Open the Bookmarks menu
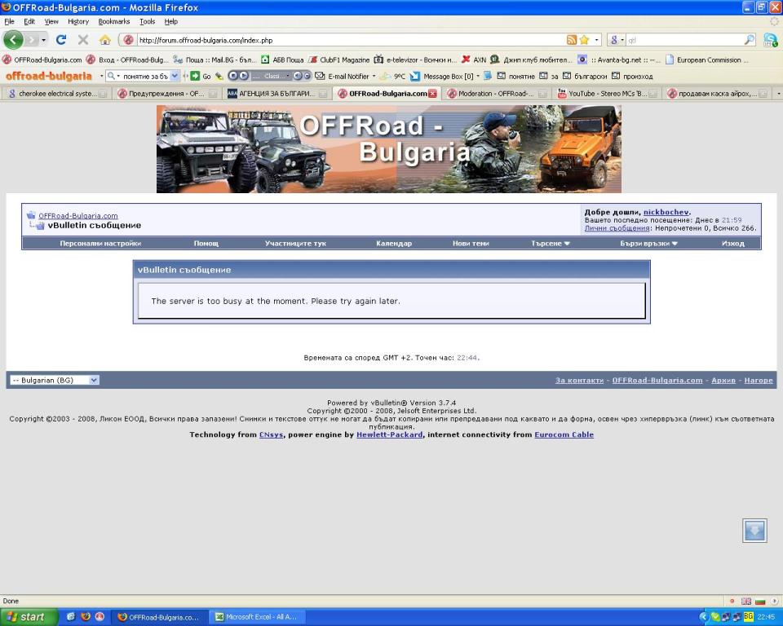 pyautogui.click(x=114, y=21)
